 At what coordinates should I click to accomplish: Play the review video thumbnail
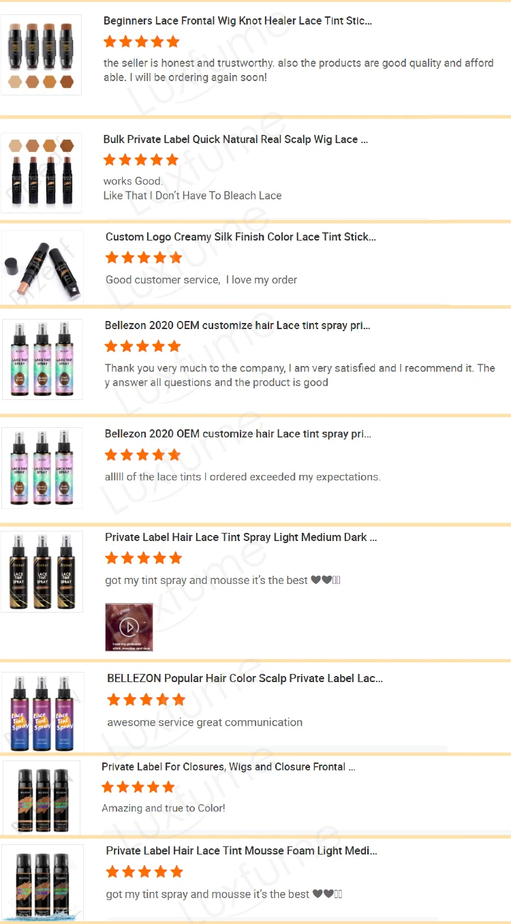[129, 627]
